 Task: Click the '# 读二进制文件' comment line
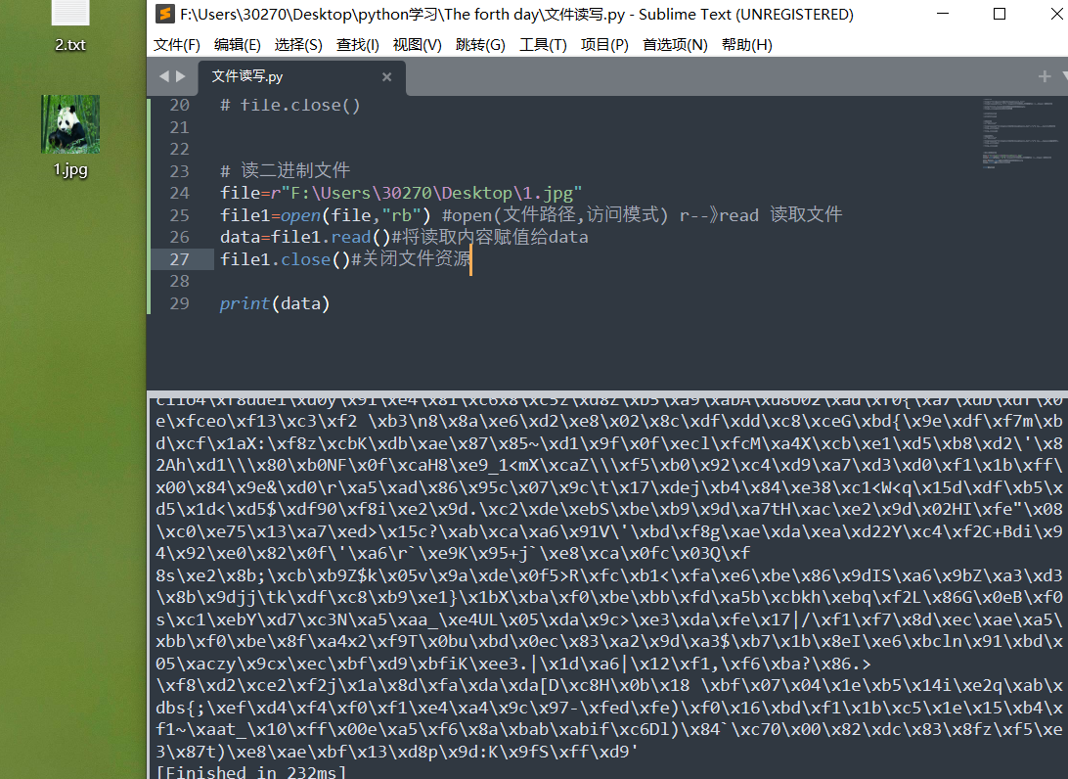tap(285, 170)
